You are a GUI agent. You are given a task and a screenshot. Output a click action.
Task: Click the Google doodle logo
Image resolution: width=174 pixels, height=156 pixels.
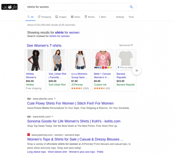pos(9,7)
